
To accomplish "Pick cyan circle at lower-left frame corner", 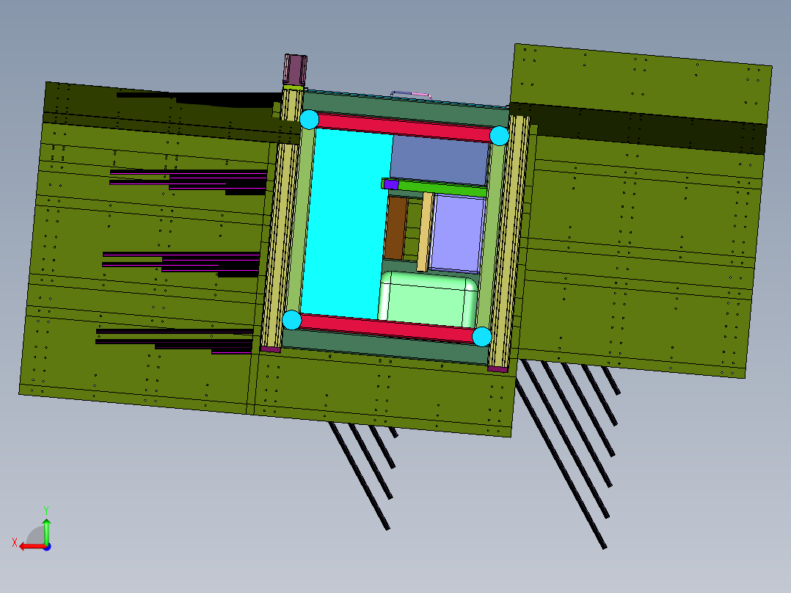I will (x=291, y=320).
